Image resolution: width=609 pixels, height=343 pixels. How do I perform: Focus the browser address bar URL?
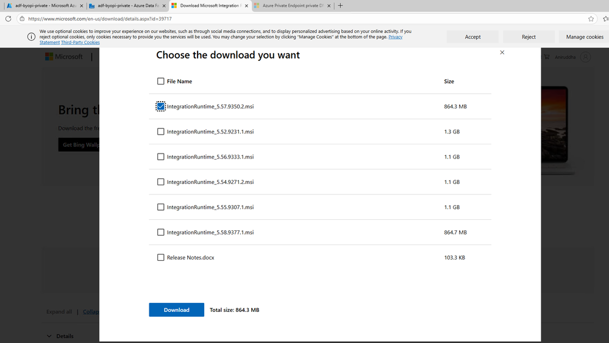pos(100,19)
